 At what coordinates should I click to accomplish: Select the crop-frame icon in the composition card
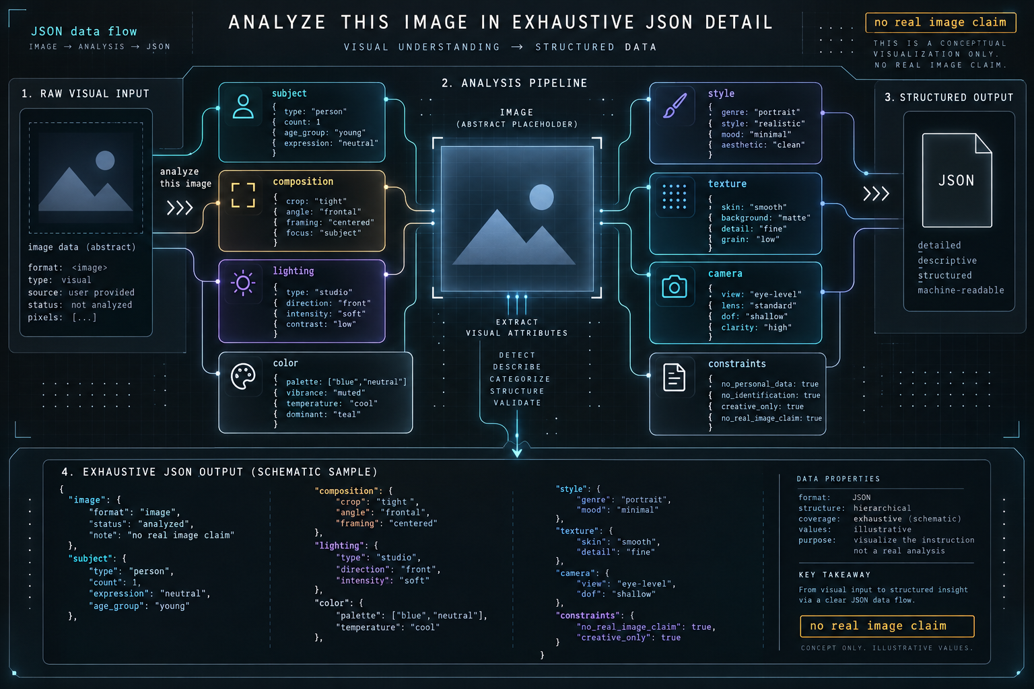click(x=243, y=194)
